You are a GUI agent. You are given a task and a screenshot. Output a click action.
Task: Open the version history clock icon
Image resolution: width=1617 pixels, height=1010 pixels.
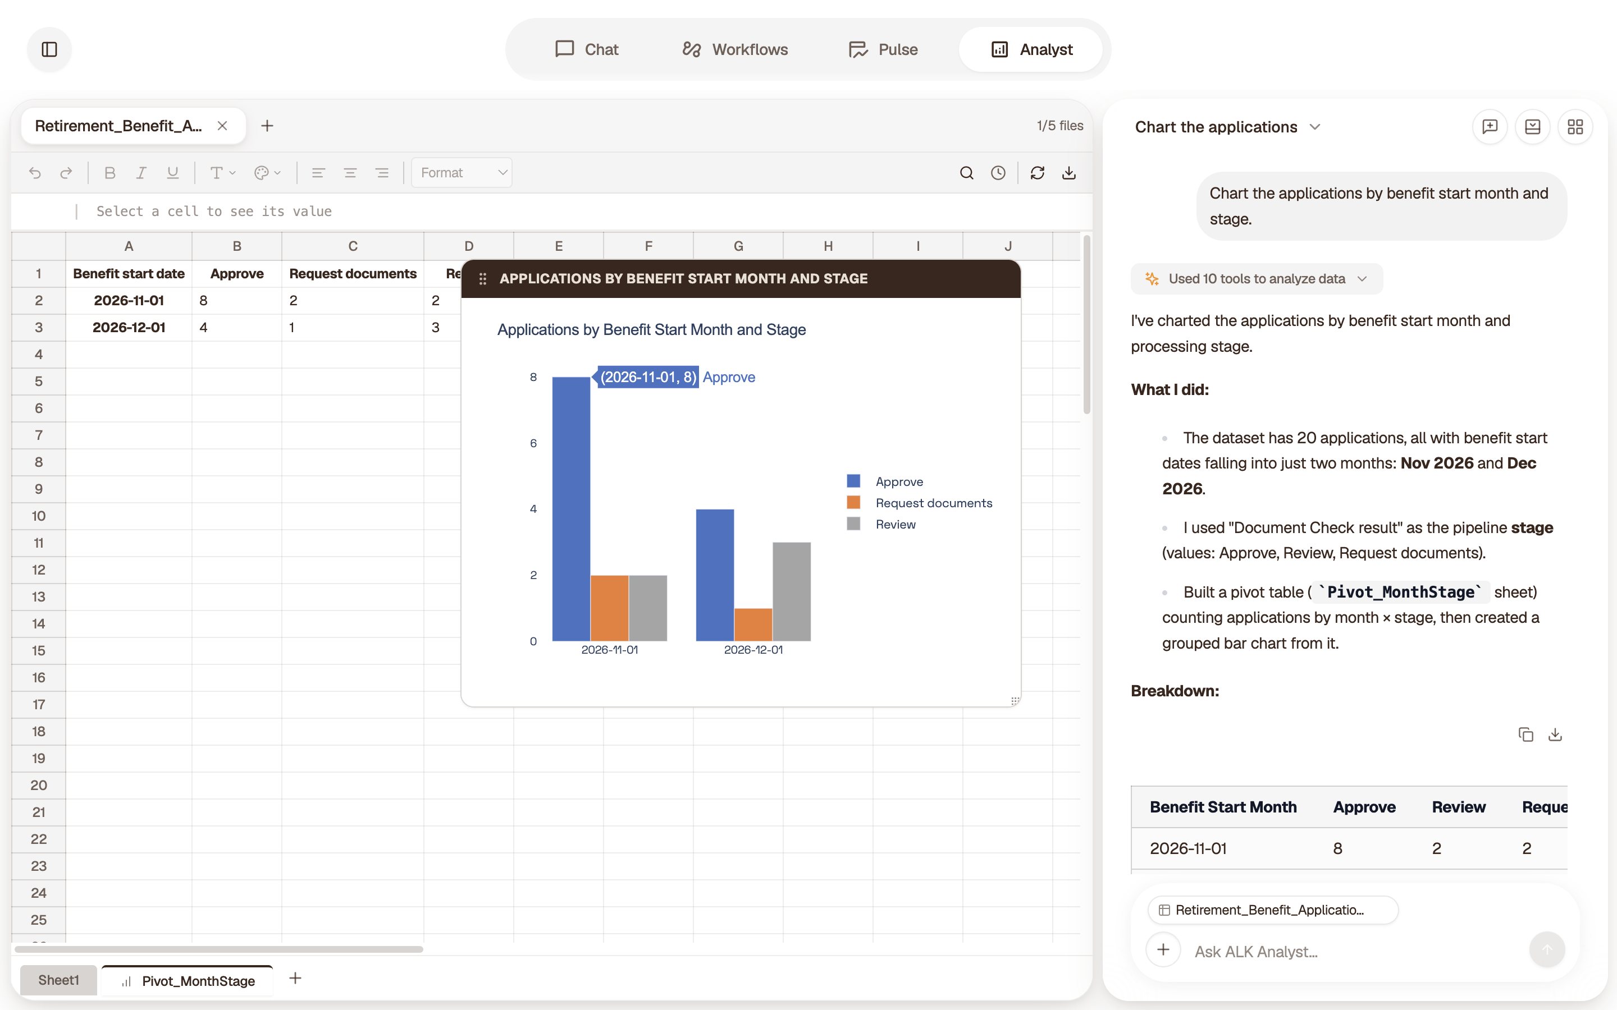(x=998, y=173)
